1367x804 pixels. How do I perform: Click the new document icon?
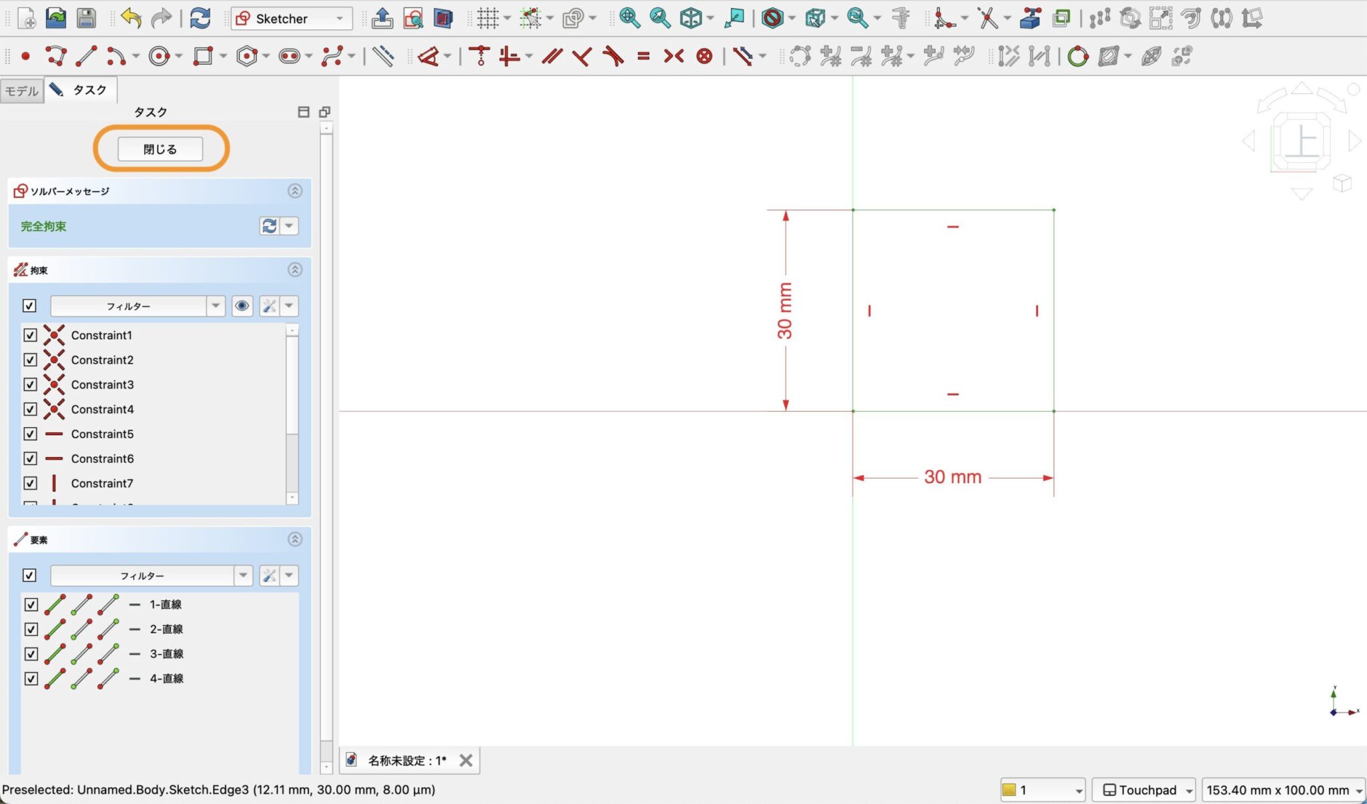click(x=27, y=18)
